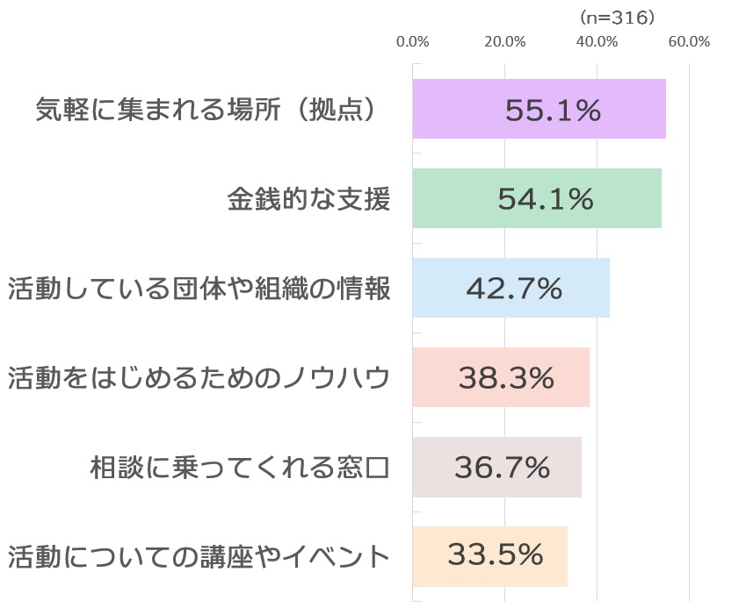Click the 0.0% axis tick label
The height and width of the screenshot is (608, 739).
(x=412, y=41)
